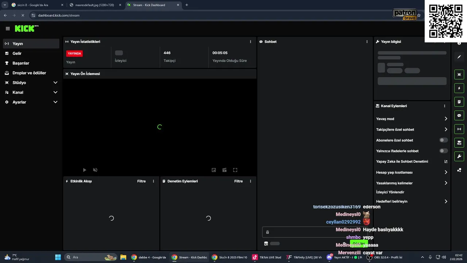Open Yavaş mod settings

(412, 119)
